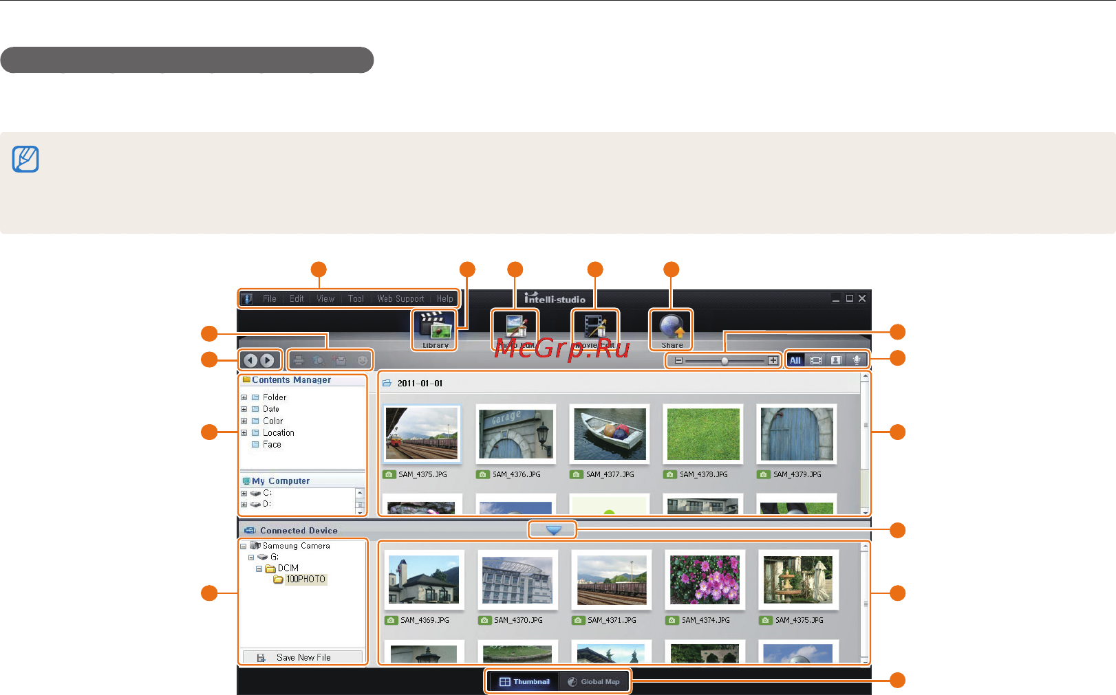Image resolution: width=1116 pixels, height=695 pixels.
Task: Click the thumbnail size slider handle
Action: tap(725, 361)
